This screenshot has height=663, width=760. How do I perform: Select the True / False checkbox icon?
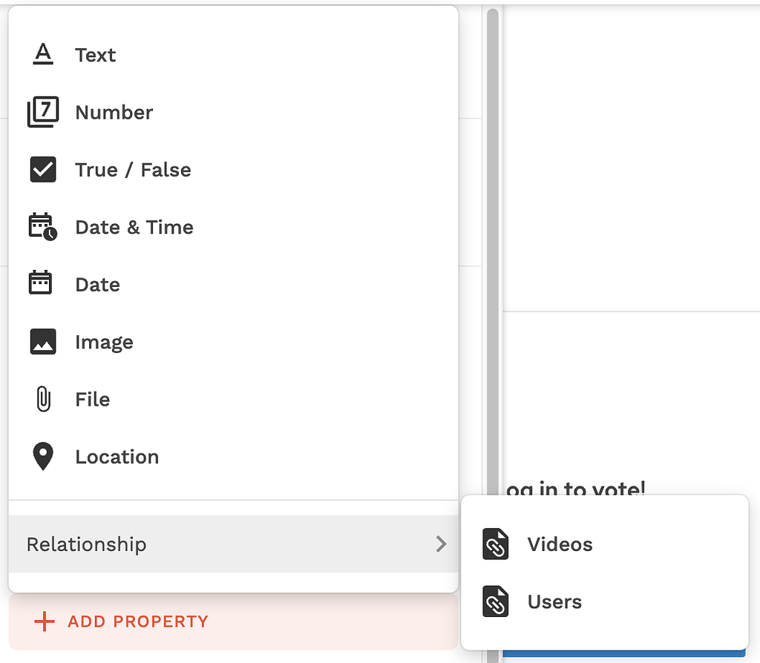pos(43,169)
